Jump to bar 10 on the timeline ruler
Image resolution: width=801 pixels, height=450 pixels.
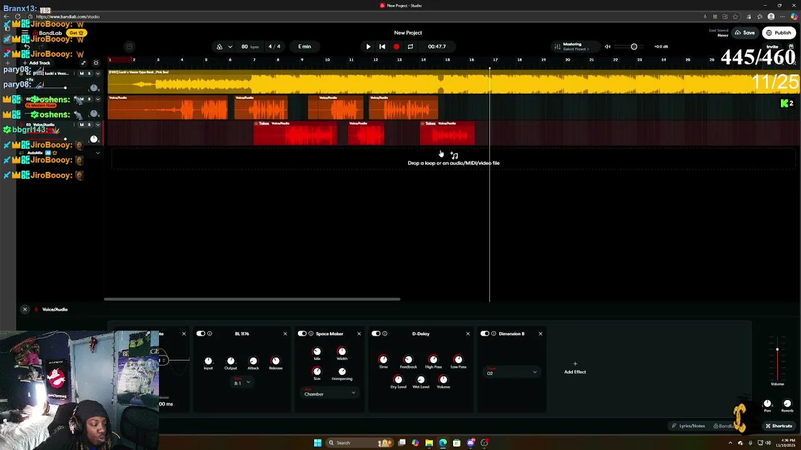pos(327,60)
